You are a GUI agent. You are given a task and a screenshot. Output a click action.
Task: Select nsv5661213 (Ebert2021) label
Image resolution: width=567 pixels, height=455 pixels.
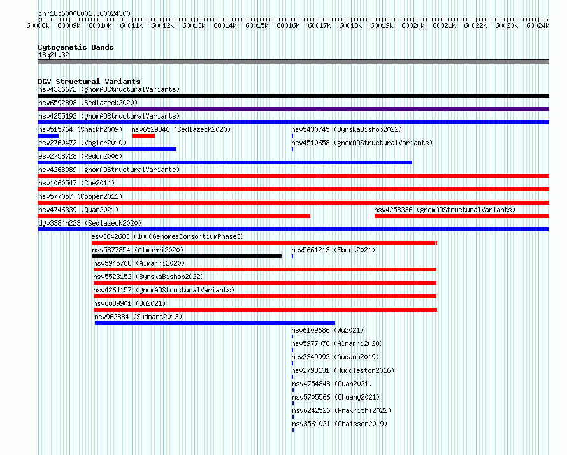[333, 250]
